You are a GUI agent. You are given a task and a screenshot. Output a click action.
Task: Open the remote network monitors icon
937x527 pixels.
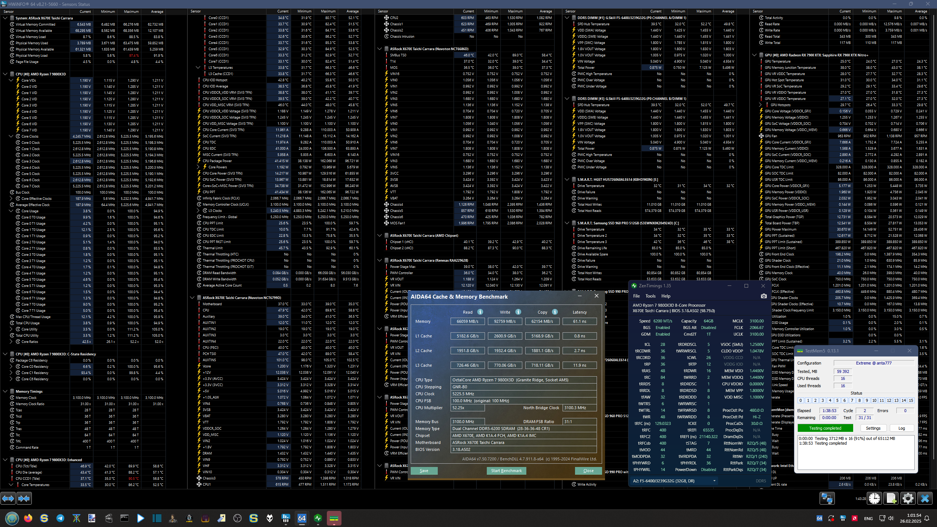[x=827, y=498]
